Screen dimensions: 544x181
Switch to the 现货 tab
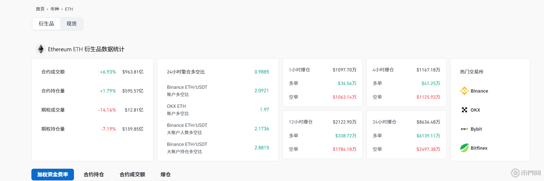coord(72,24)
